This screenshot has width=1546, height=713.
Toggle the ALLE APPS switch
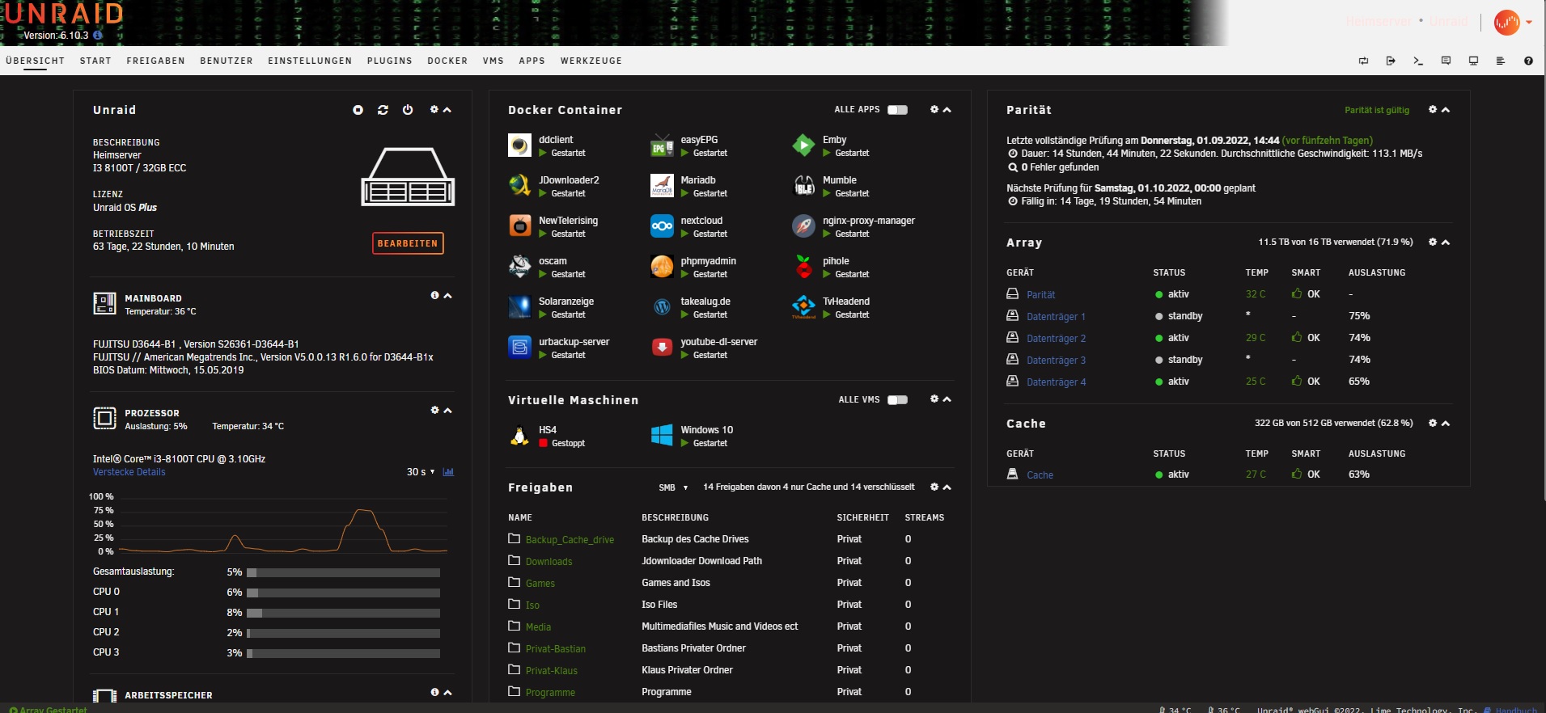tap(898, 110)
